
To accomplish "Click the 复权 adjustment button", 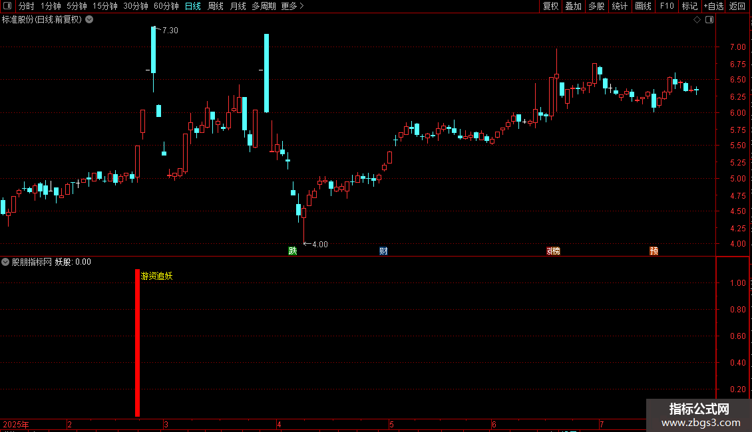I will point(550,6).
